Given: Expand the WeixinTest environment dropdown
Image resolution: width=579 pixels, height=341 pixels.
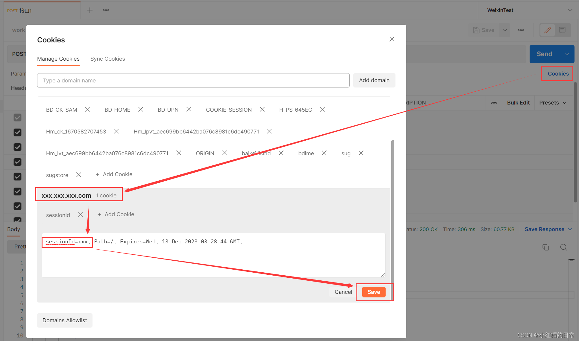Looking at the screenshot, I should 570,10.
